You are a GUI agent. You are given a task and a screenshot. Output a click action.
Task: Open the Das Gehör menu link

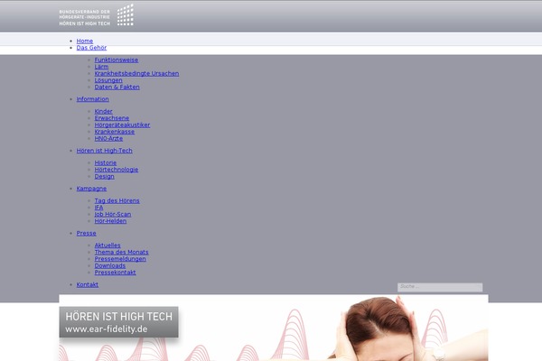[x=91, y=48]
